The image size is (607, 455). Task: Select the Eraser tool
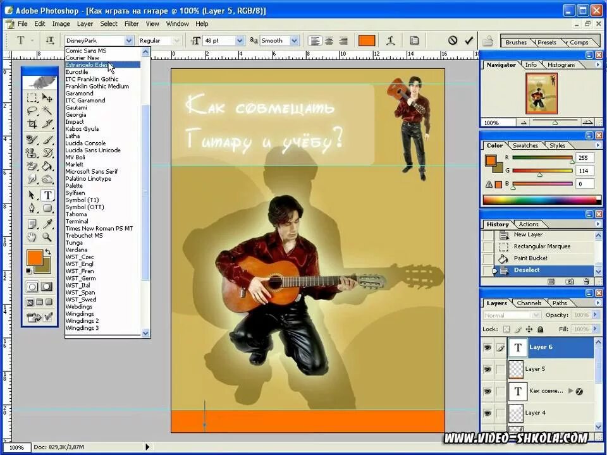pos(32,166)
